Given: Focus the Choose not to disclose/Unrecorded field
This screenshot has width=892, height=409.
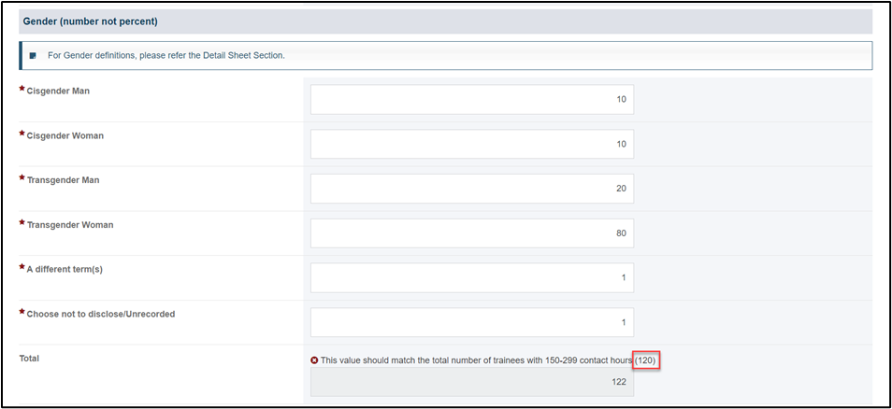Looking at the screenshot, I should (471, 322).
